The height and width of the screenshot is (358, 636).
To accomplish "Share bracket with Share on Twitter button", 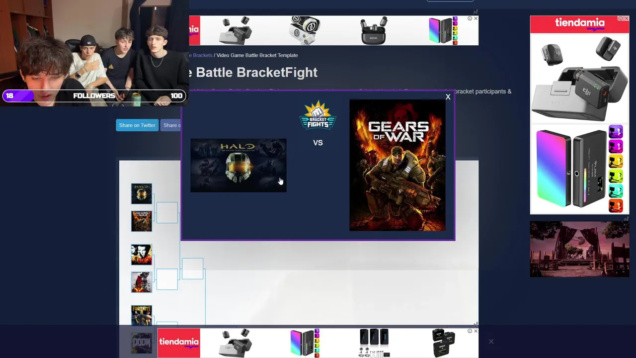I will (x=137, y=125).
